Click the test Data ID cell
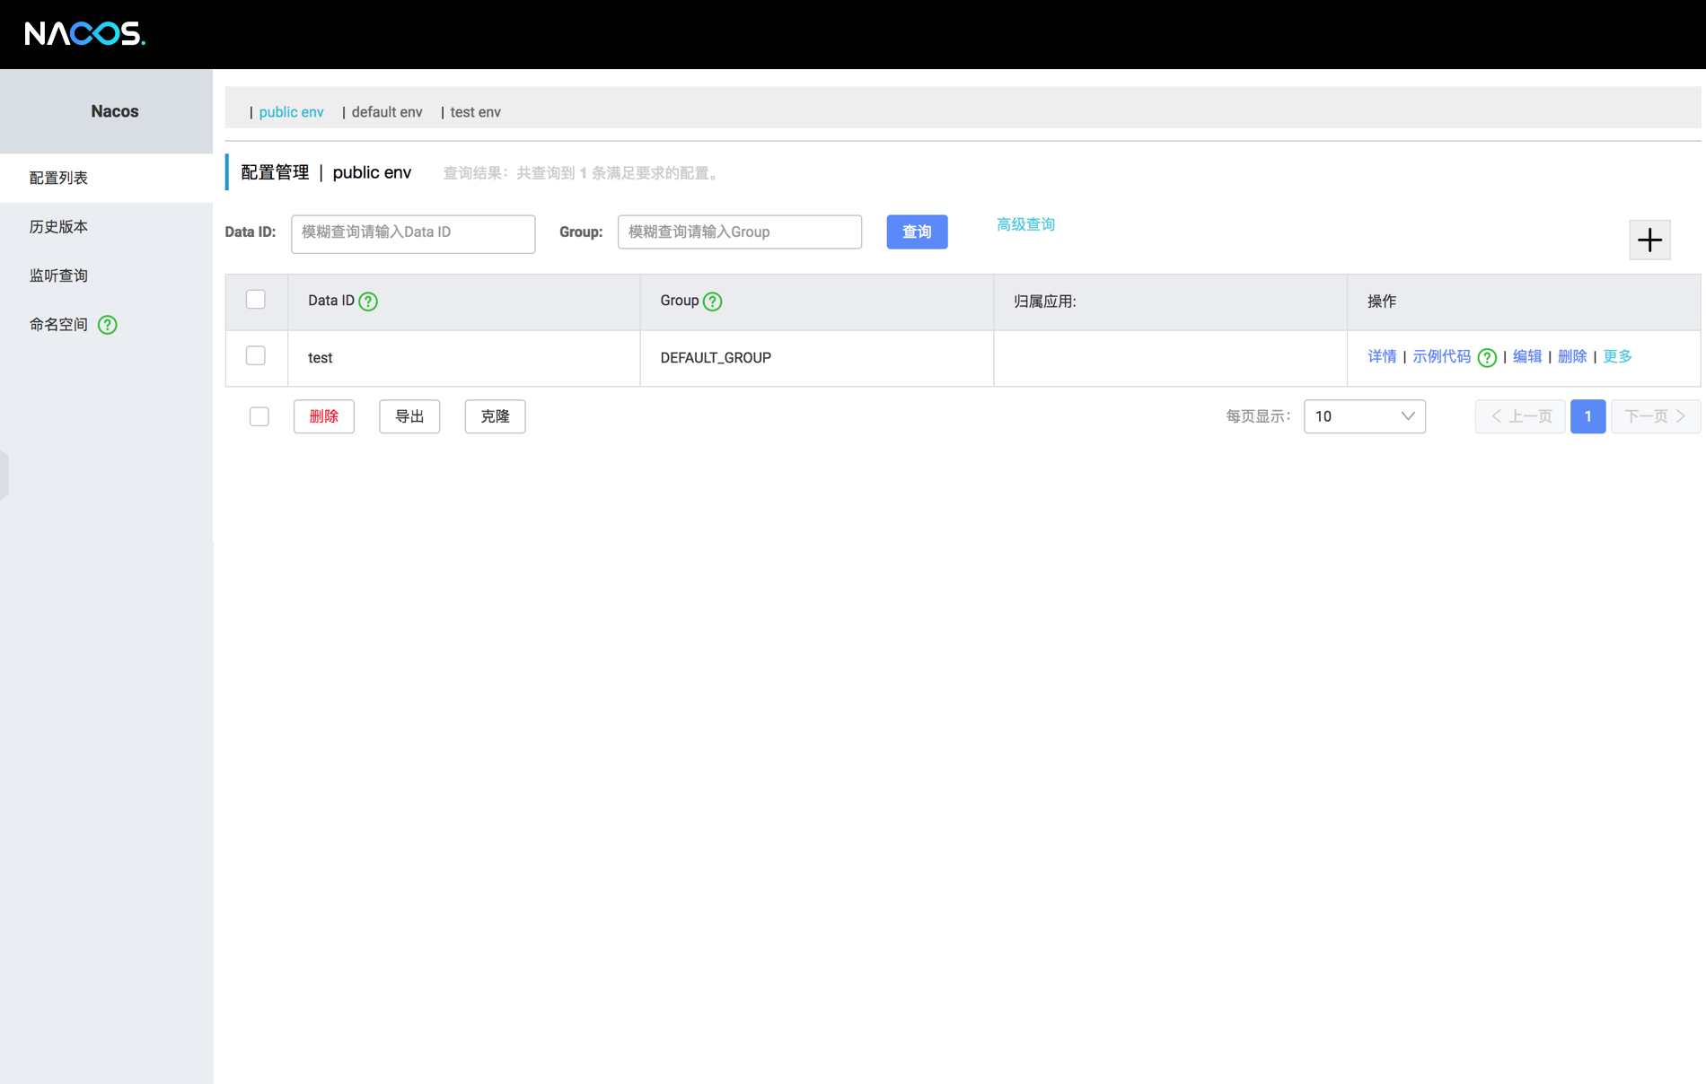The image size is (1706, 1084). 463,358
